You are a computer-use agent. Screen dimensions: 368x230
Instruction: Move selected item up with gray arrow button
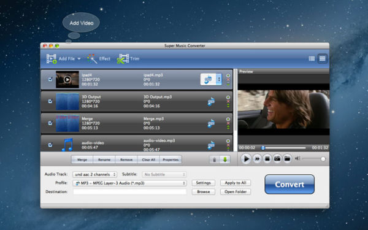click(x=215, y=159)
